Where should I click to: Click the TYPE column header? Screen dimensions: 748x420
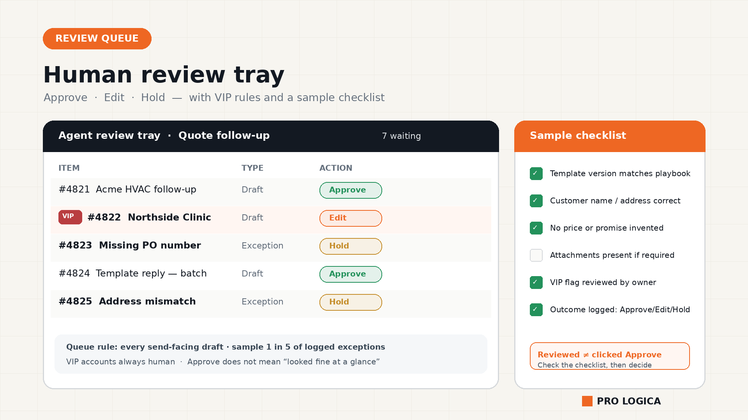pyautogui.click(x=252, y=168)
